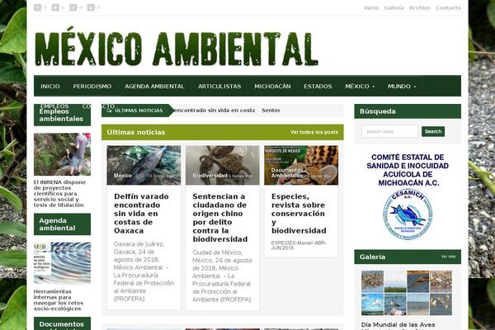
Task: Open 'Sentencian a ciudadano de origen chino' headline
Action: coord(220,218)
